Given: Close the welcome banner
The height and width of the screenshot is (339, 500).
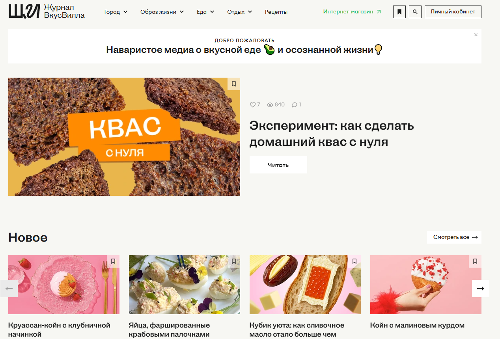Looking at the screenshot, I should [476, 35].
